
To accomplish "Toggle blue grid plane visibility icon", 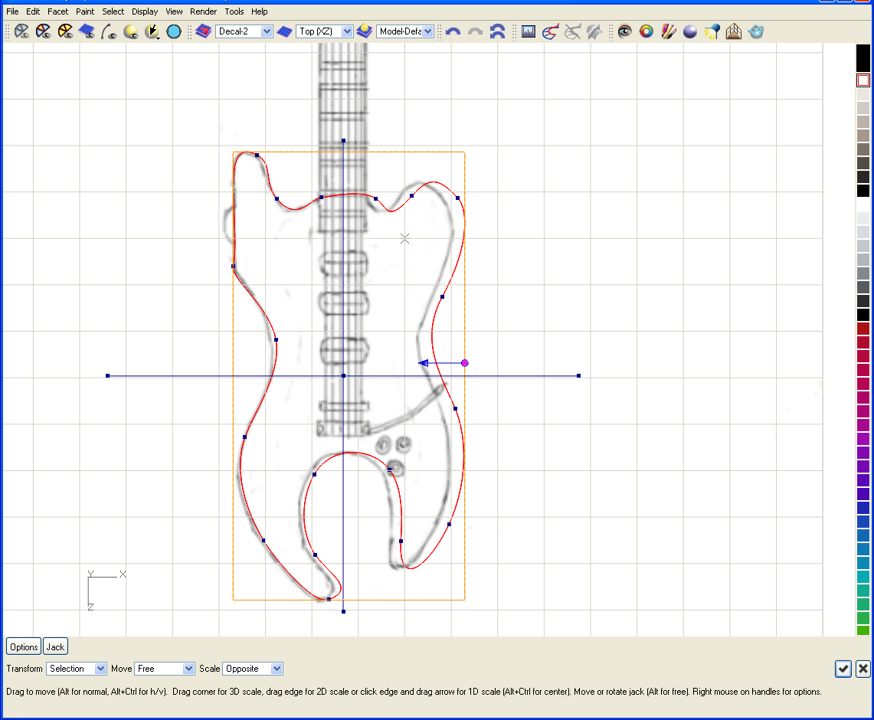I will coord(87,31).
